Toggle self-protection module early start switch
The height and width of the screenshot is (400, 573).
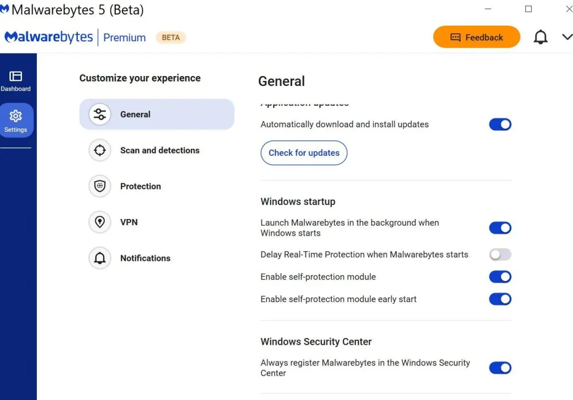pos(500,299)
